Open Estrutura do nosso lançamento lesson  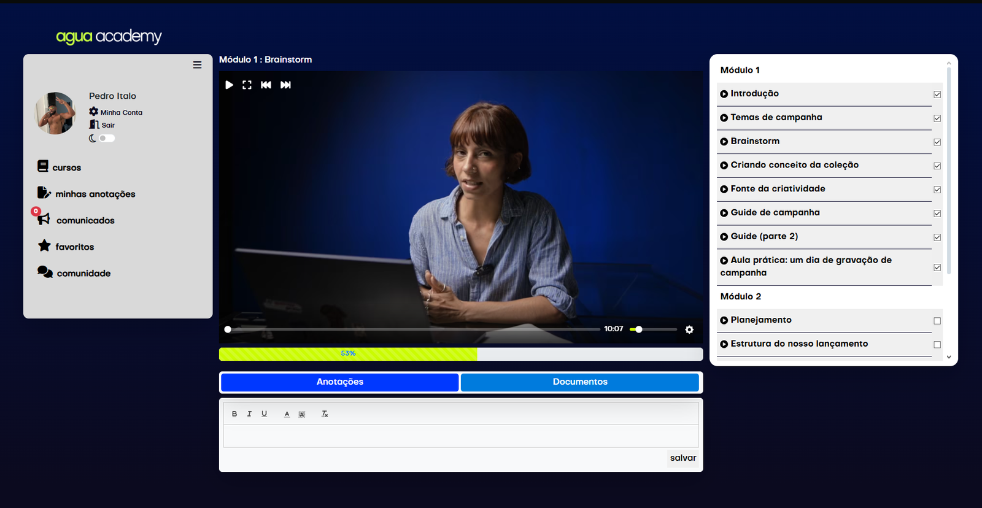(824, 344)
